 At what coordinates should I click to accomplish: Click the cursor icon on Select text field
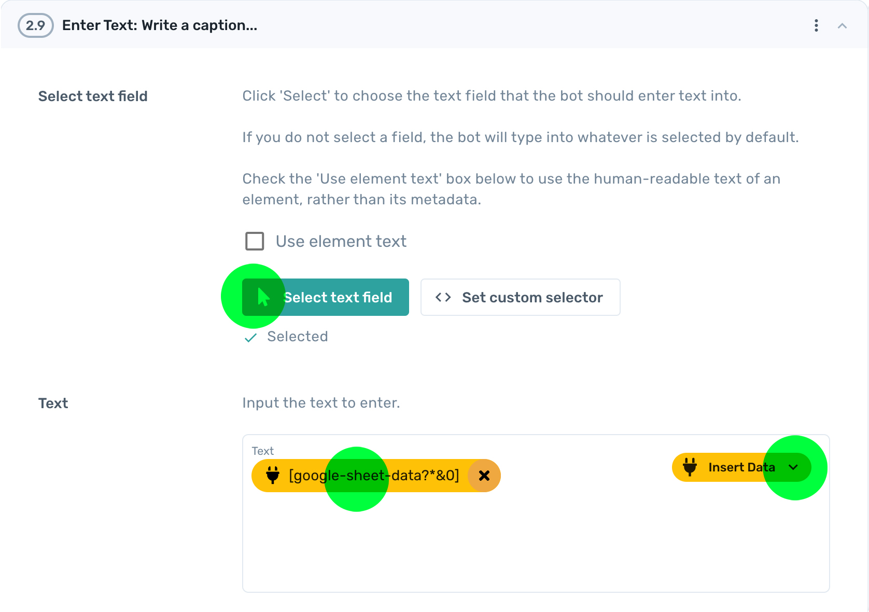point(262,297)
